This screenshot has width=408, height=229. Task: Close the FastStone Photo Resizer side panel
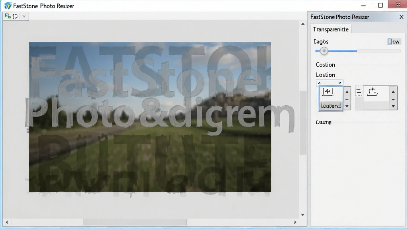(x=402, y=17)
